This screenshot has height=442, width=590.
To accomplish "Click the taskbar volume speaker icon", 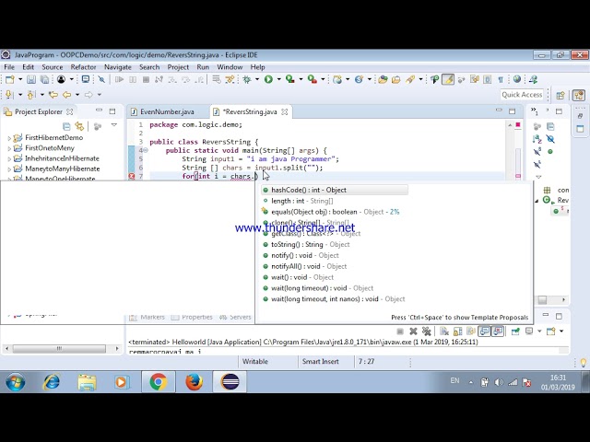I will [499, 383].
